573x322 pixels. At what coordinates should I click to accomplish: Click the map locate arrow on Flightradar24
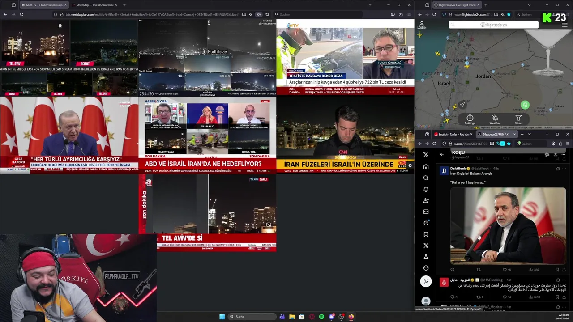462,105
